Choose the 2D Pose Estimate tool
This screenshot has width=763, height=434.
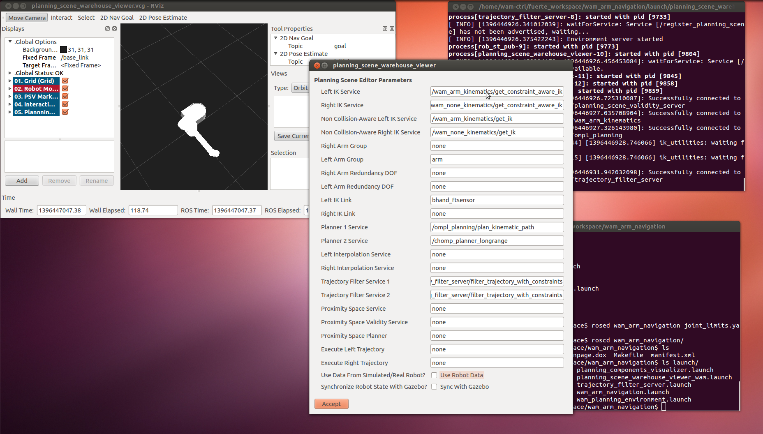[163, 18]
